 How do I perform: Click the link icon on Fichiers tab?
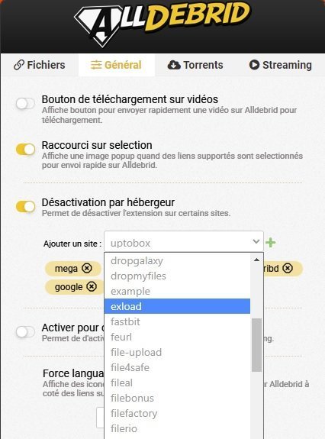tap(19, 65)
